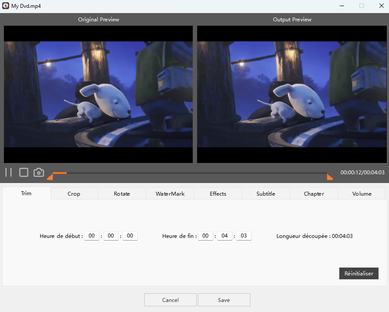
Task: Click the Save button
Action: tap(224, 300)
